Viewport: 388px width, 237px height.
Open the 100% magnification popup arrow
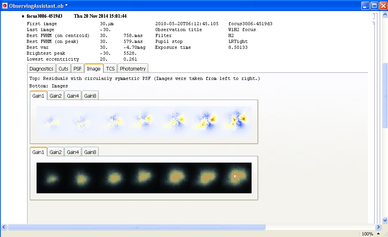(378, 233)
